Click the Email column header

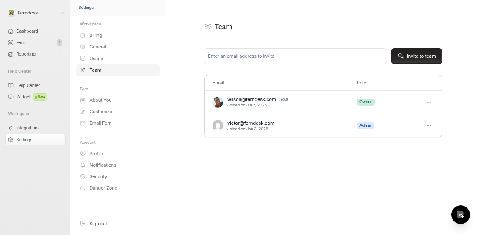pos(218,83)
